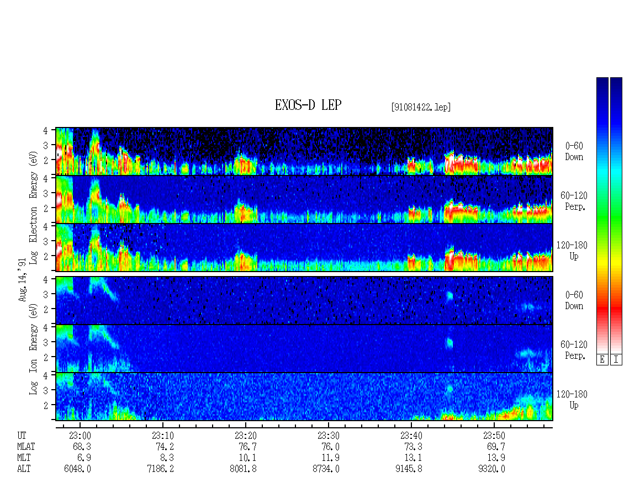The image size is (624, 483).
Task: Click the MLT value 6.9
Action: pyautogui.click(x=83, y=458)
